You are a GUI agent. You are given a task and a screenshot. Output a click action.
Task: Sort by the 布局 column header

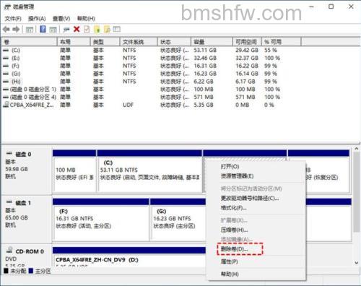(74, 42)
